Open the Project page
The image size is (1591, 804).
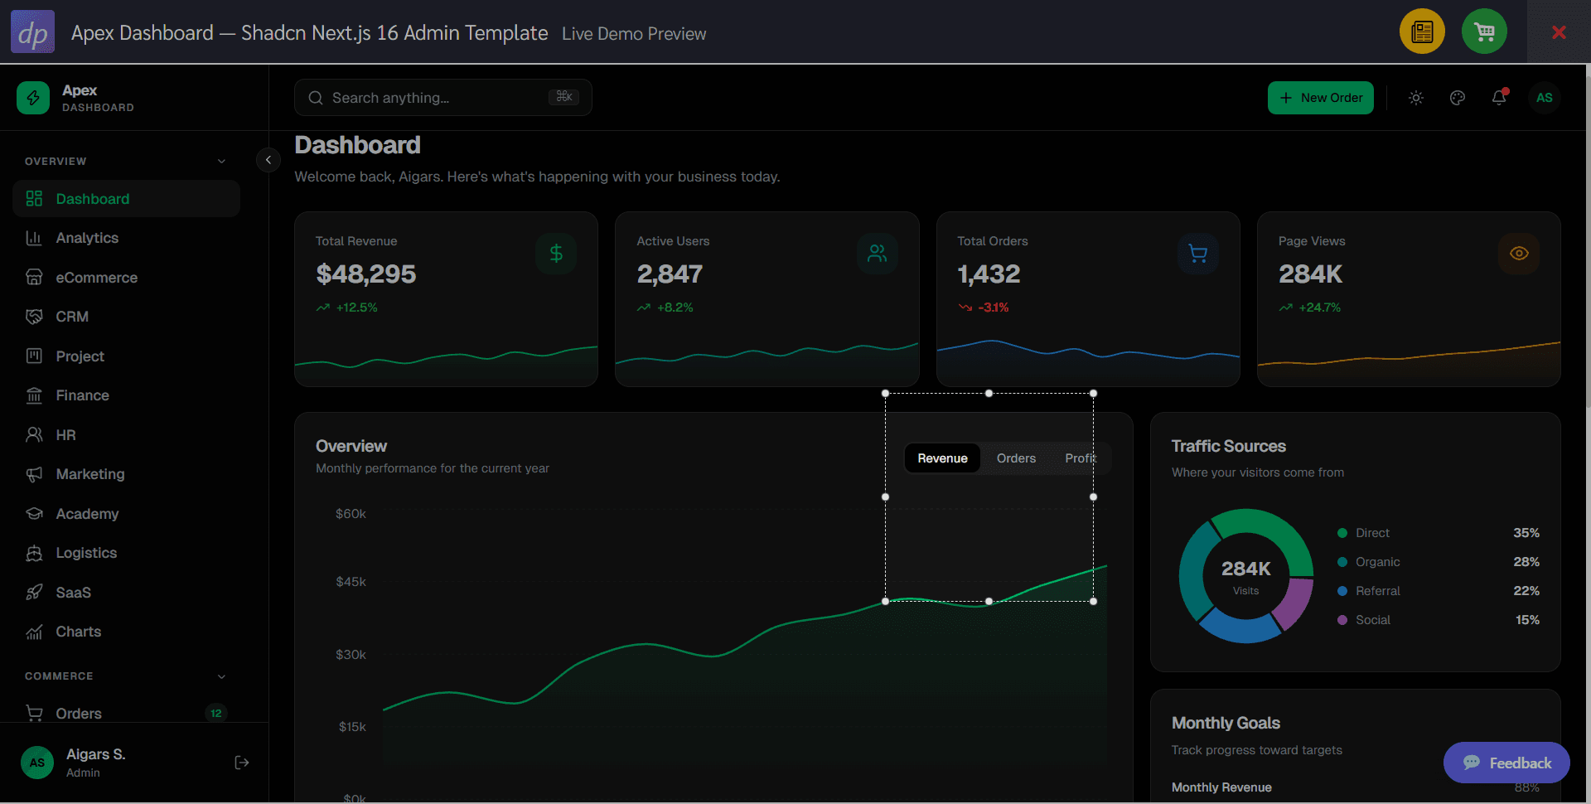[126, 356]
